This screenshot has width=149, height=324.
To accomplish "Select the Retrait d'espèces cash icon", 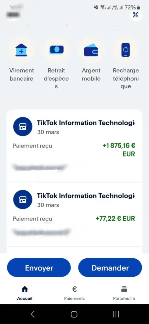I will coord(56,50).
